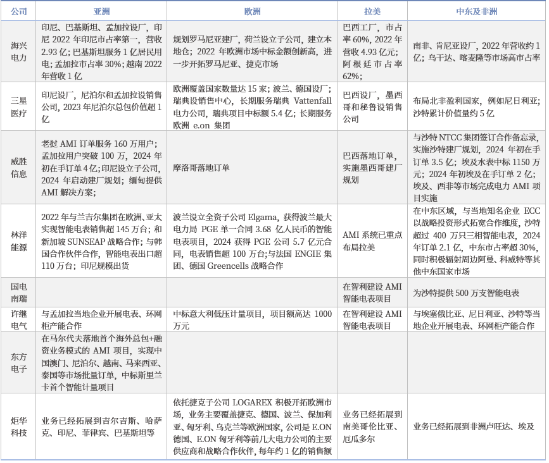Click the AMI 系统已重点布局拉美 cell
The width and height of the screenshot is (549, 463).
click(x=372, y=241)
